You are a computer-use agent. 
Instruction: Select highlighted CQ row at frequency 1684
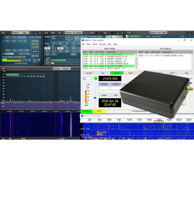[x=108, y=66]
